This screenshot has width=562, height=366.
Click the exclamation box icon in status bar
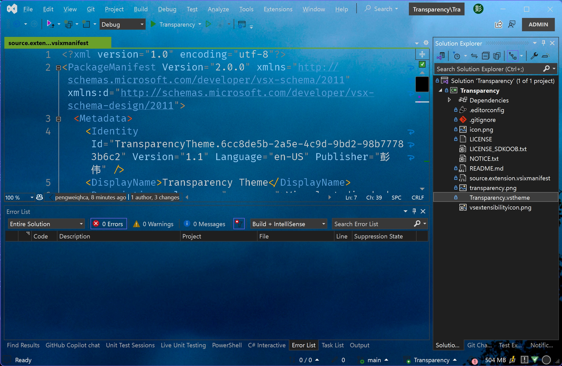[x=524, y=360]
